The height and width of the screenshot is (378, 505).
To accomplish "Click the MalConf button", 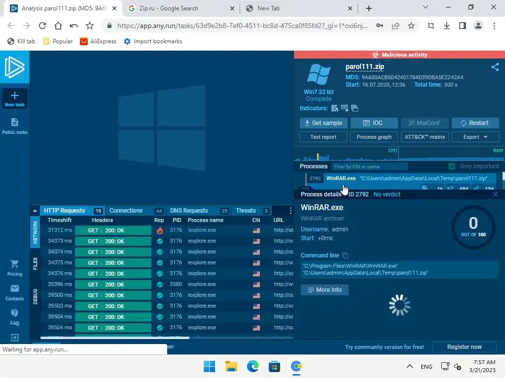I will tap(424, 123).
